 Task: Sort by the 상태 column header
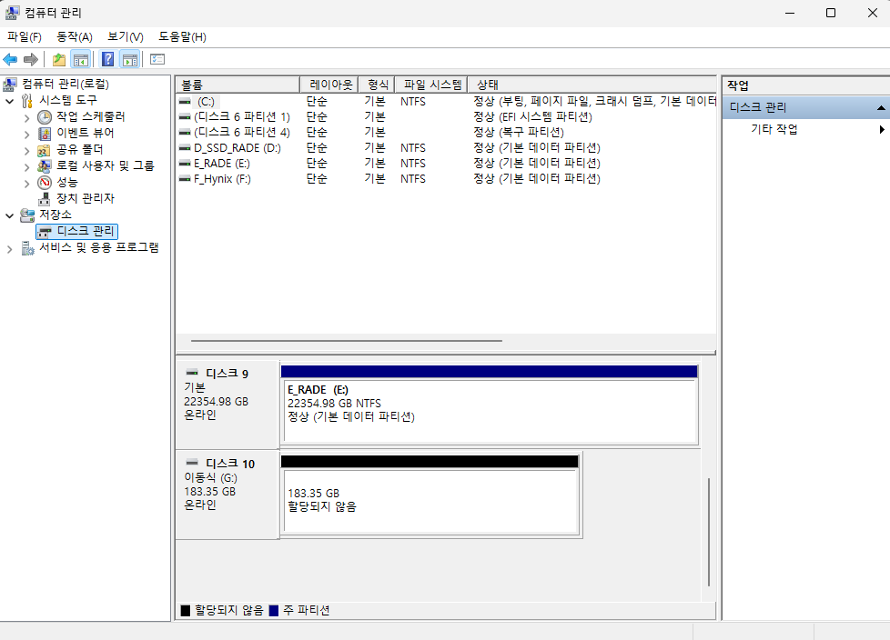[592, 85]
